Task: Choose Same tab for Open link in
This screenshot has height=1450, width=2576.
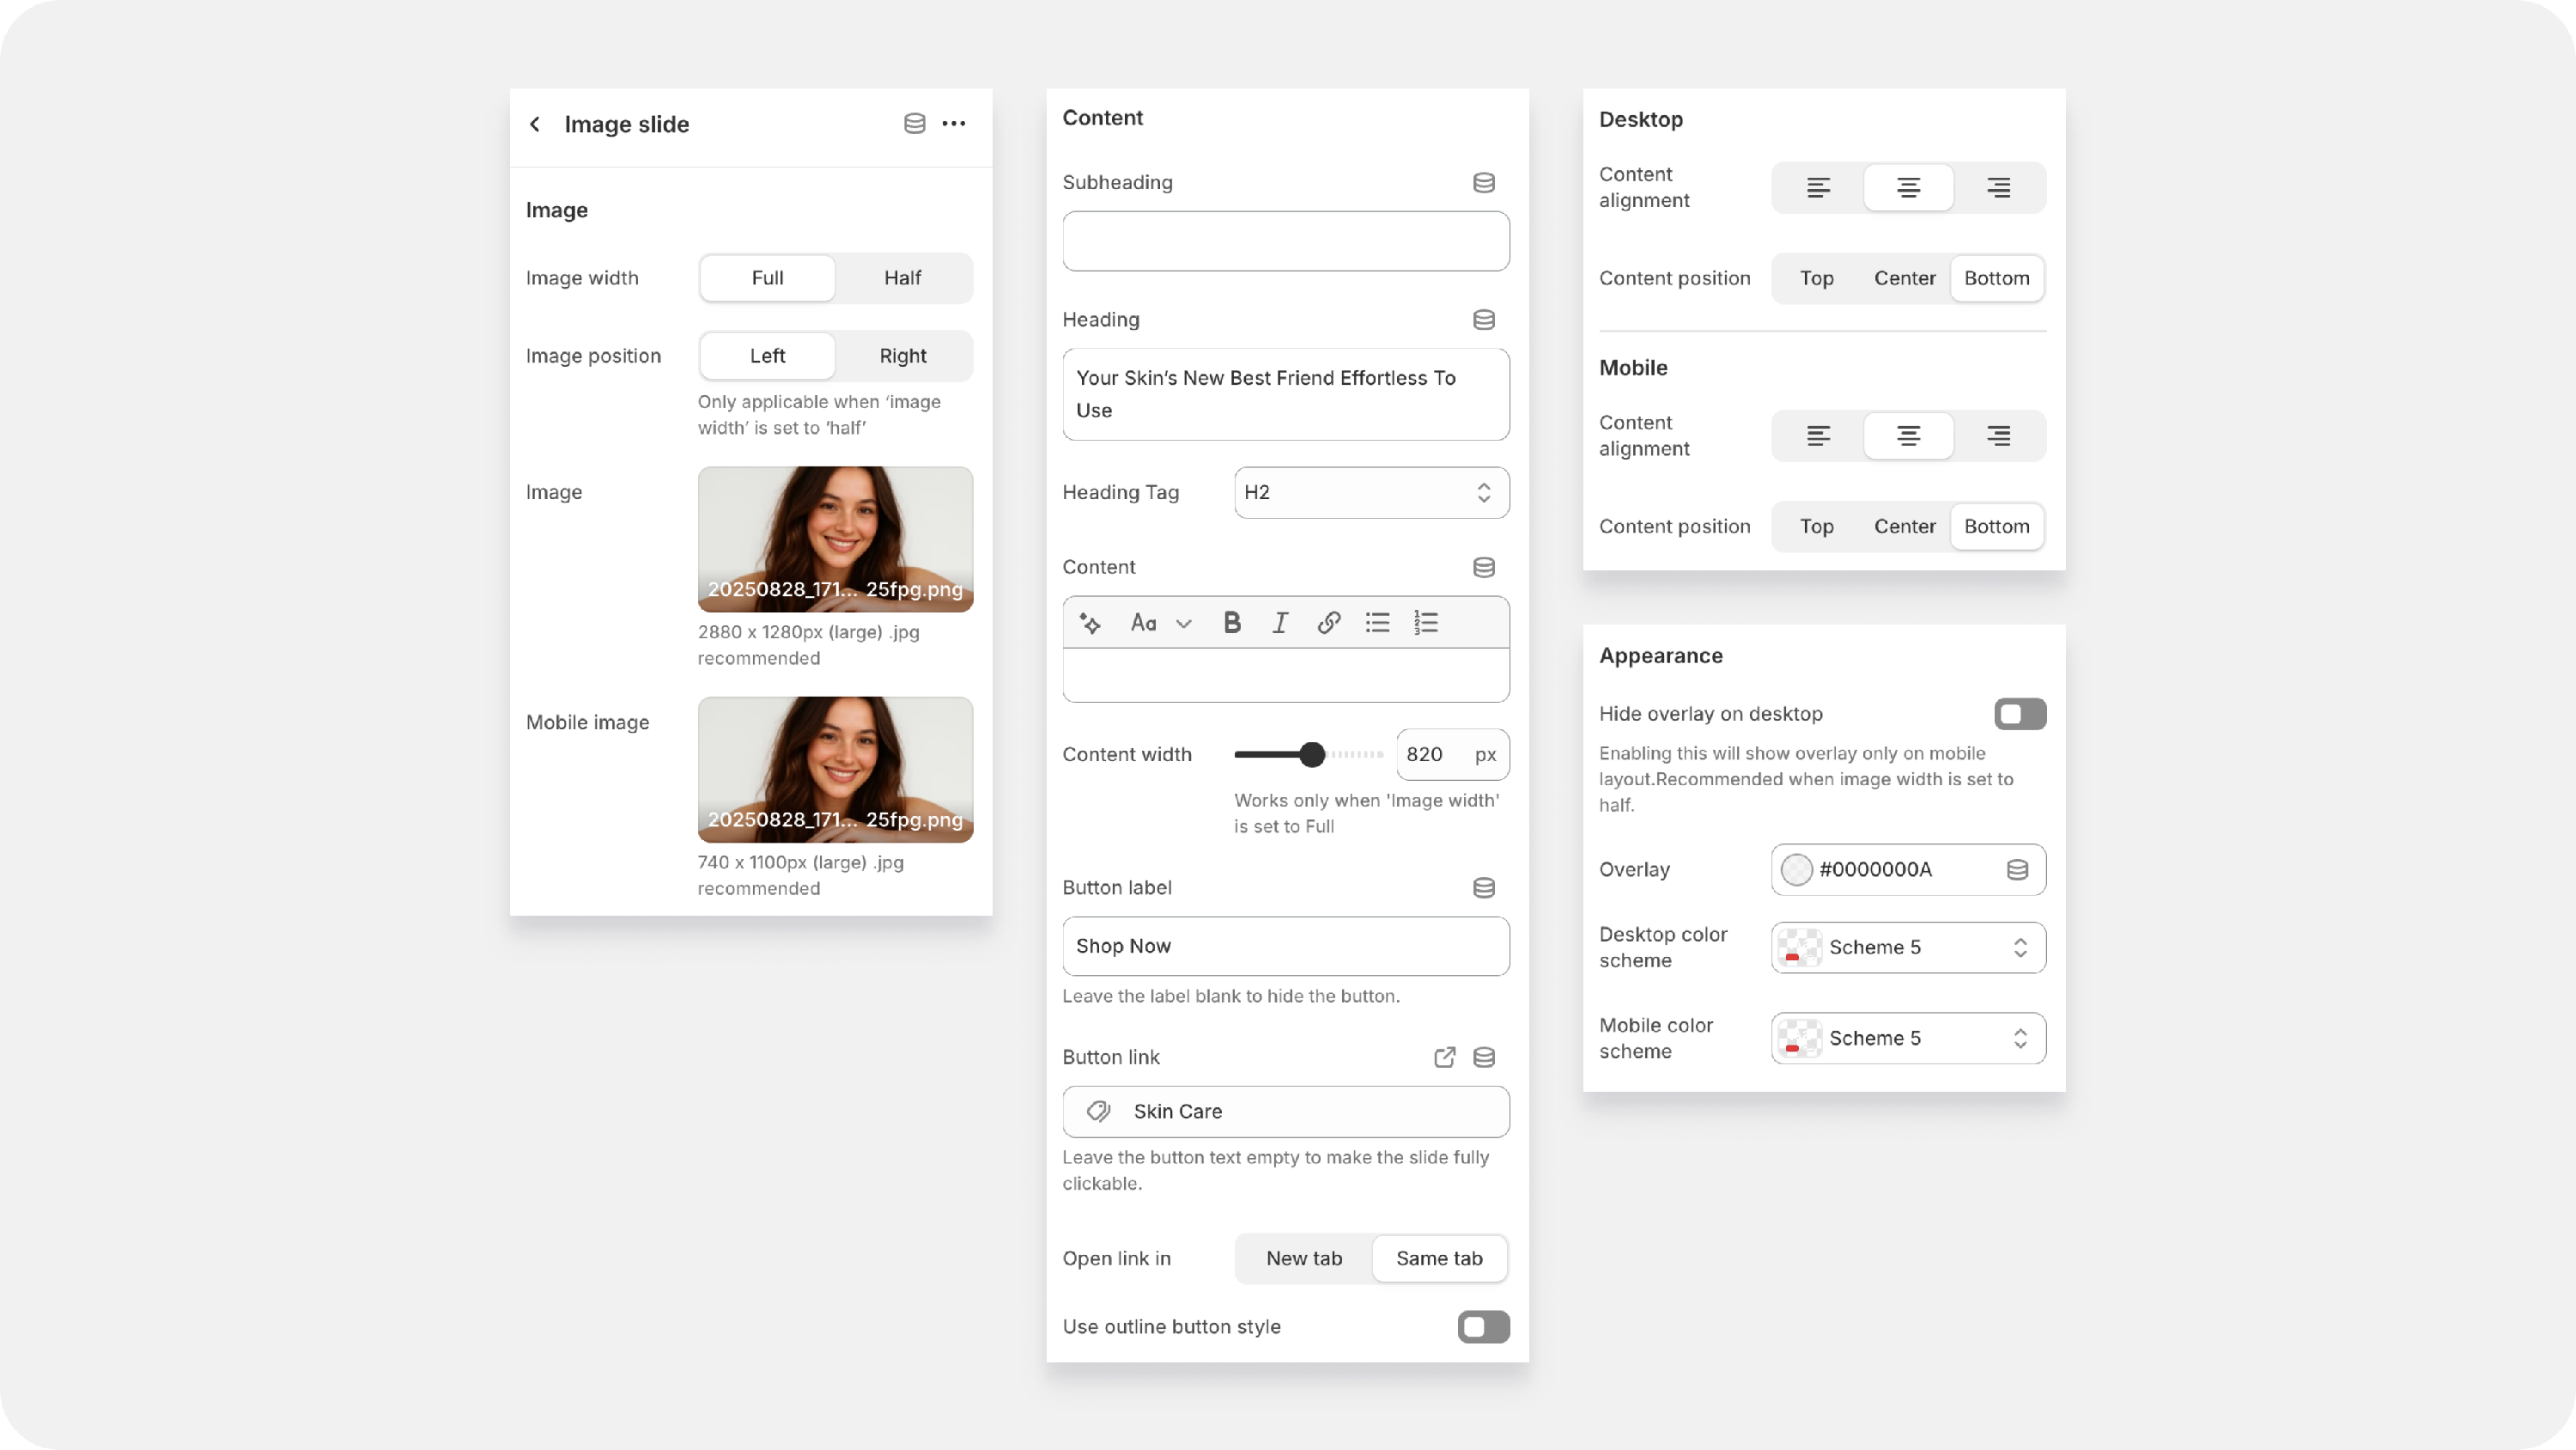Action: click(1439, 1258)
